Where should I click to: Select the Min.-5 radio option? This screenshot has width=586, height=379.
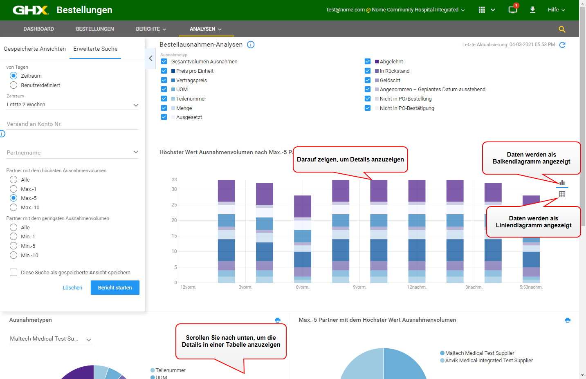point(13,246)
